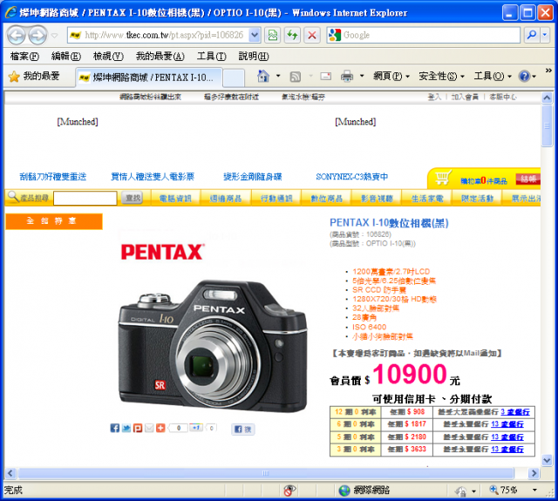The image size is (558, 501).
Task: Open the 買情人禮送雙人電影票 promo link
Action: 153,177
